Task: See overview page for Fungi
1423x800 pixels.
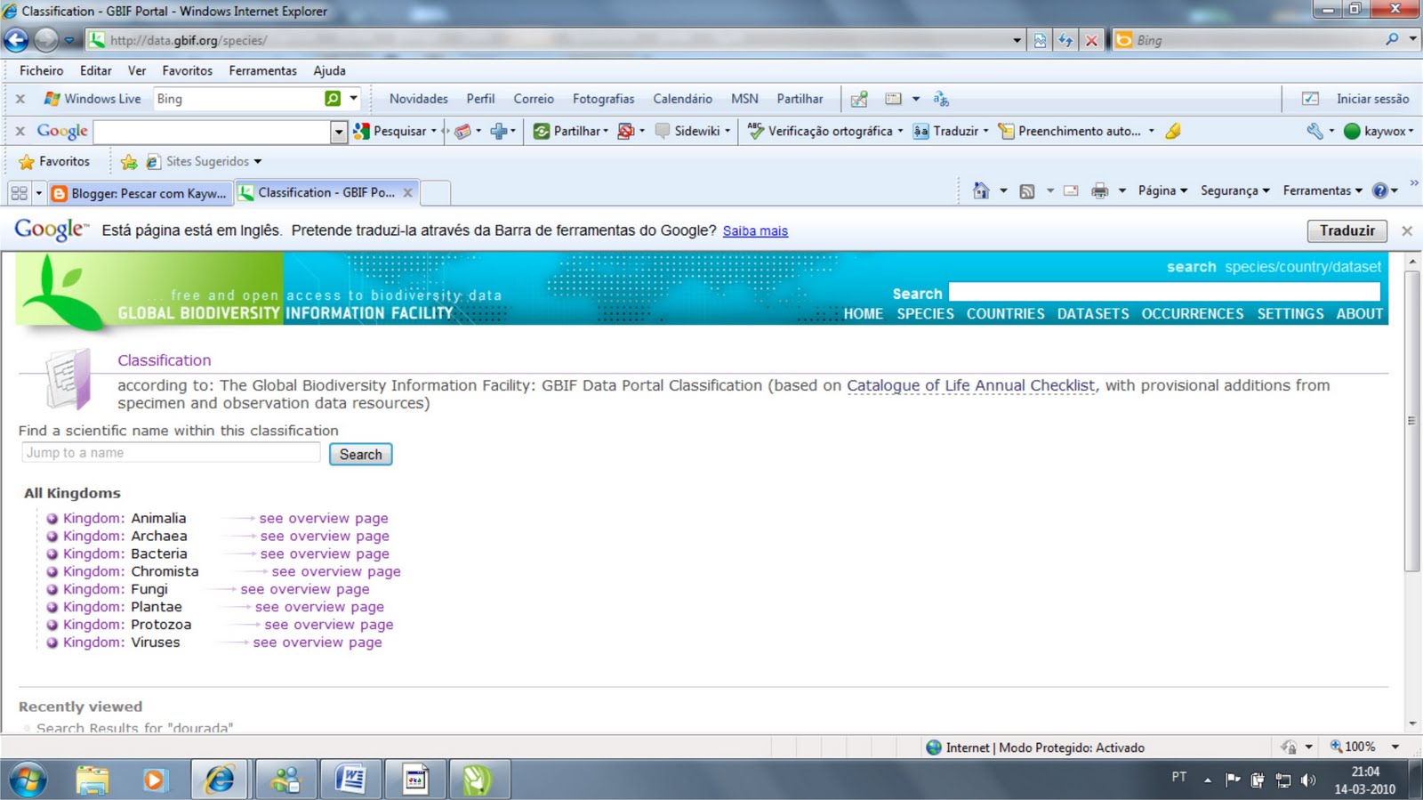Action: pos(304,589)
